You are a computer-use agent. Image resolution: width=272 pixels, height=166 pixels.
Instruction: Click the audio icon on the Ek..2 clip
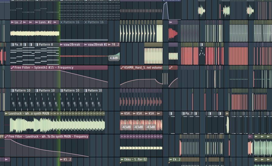(171, 159)
